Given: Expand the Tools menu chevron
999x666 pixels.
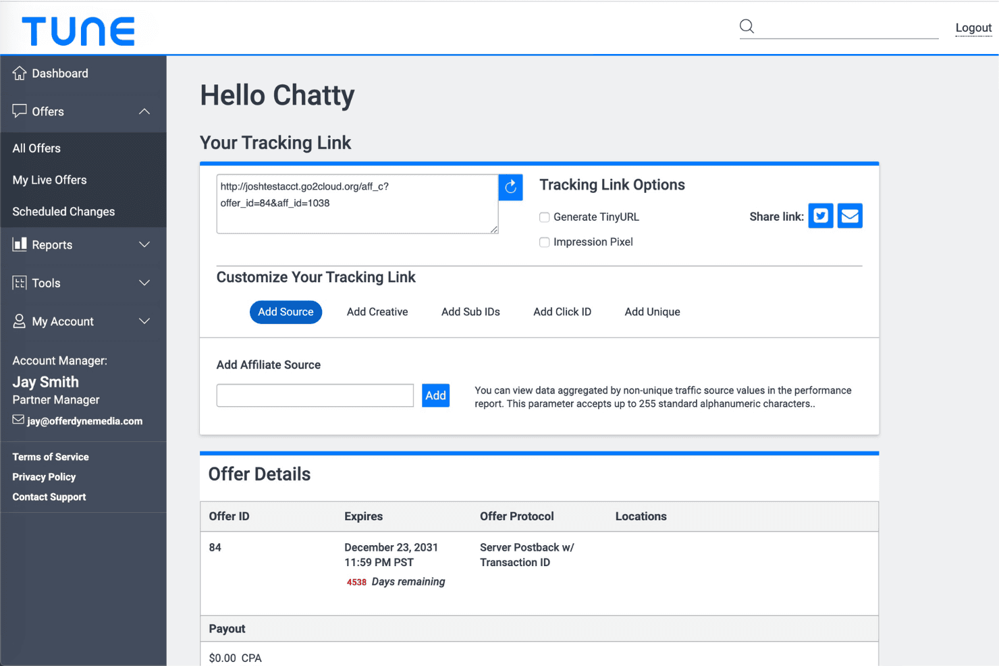Looking at the screenshot, I should 144,283.
